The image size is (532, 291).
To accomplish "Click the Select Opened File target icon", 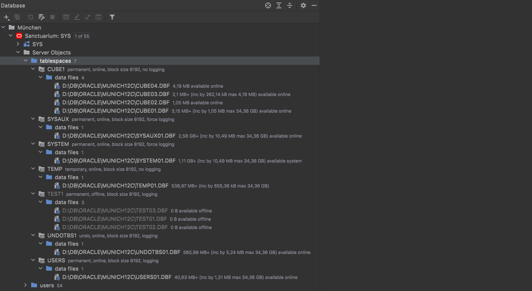I will [x=268, y=5].
